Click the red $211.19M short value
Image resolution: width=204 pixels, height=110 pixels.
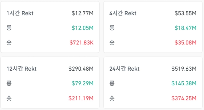click(x=81, y=98)
